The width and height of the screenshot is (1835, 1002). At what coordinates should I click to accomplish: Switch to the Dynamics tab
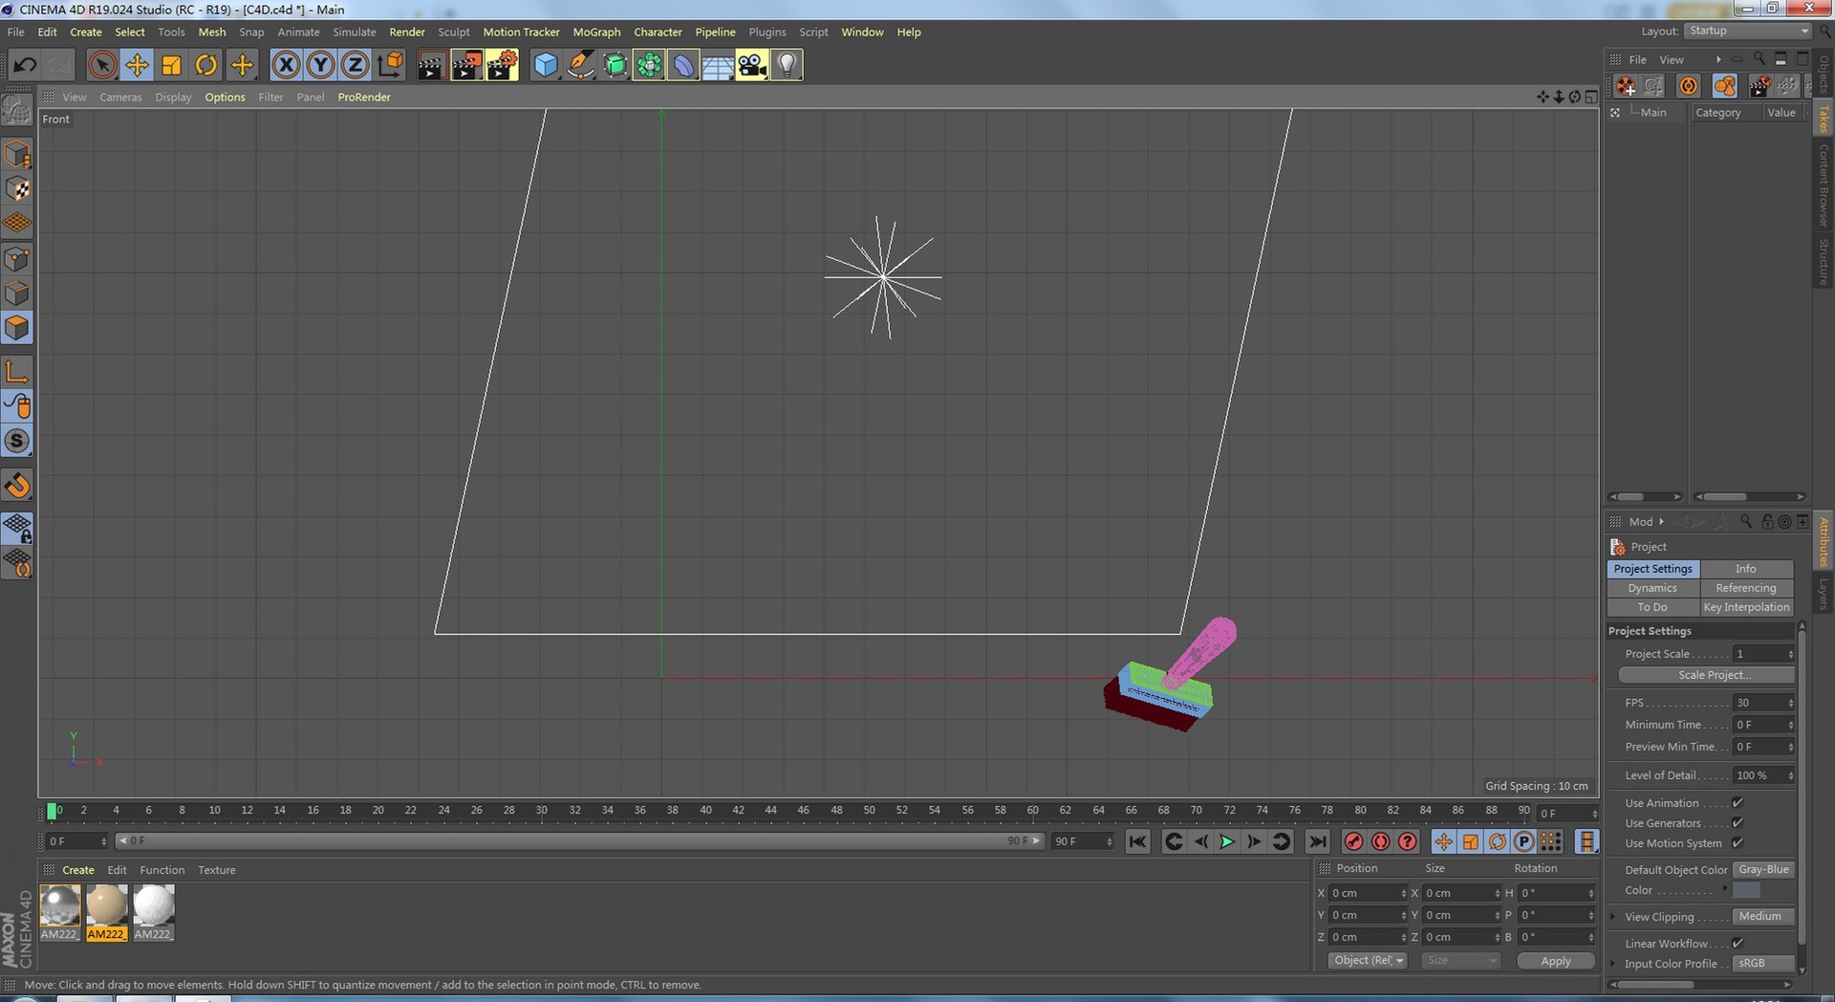pyautogui.click(x=1652, y=588)
